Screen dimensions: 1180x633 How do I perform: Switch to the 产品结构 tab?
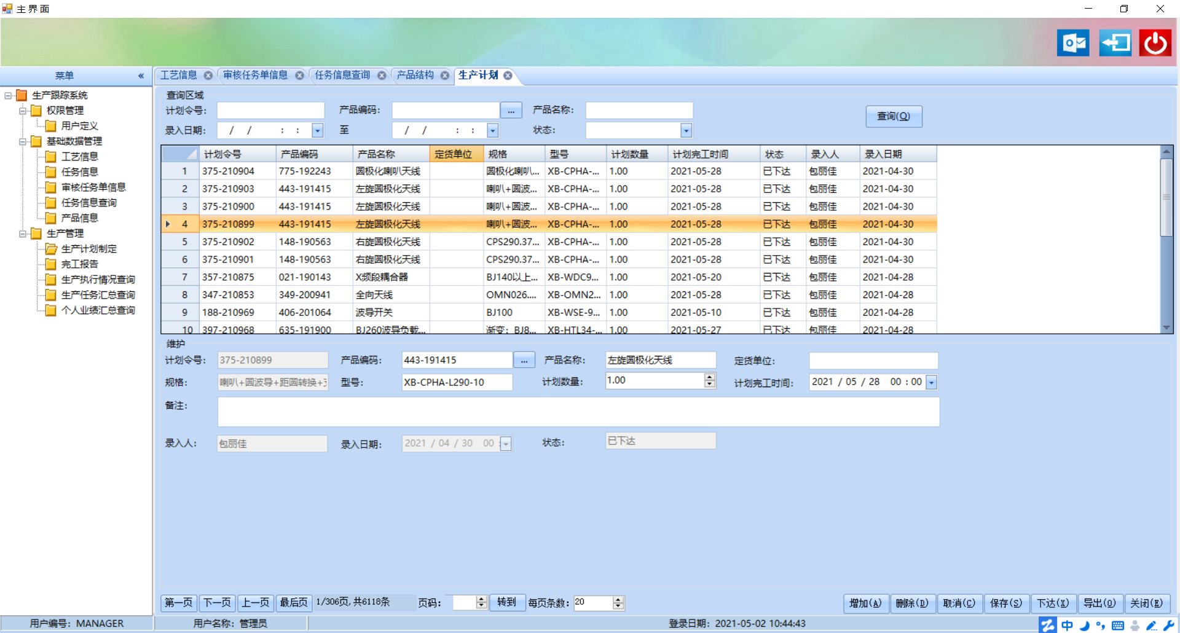(415, 75)
